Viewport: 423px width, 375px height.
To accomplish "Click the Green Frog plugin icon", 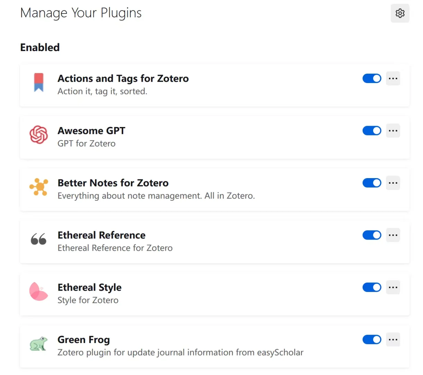I will pyautogui.click(x=39, y=344).
